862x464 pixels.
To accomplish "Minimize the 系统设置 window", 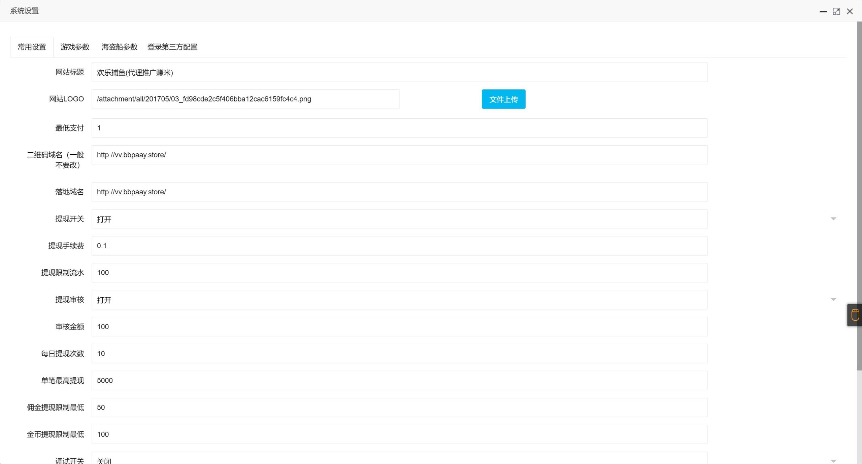I will [823, 11].
